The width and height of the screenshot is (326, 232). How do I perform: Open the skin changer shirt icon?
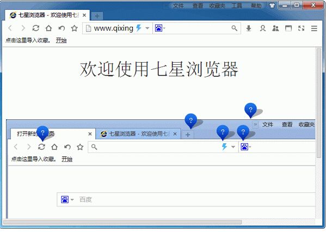272,5
